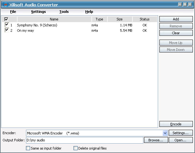Toggle the select-all checkbox in list header
Screen dimensions: 195x153
[6, 19]
